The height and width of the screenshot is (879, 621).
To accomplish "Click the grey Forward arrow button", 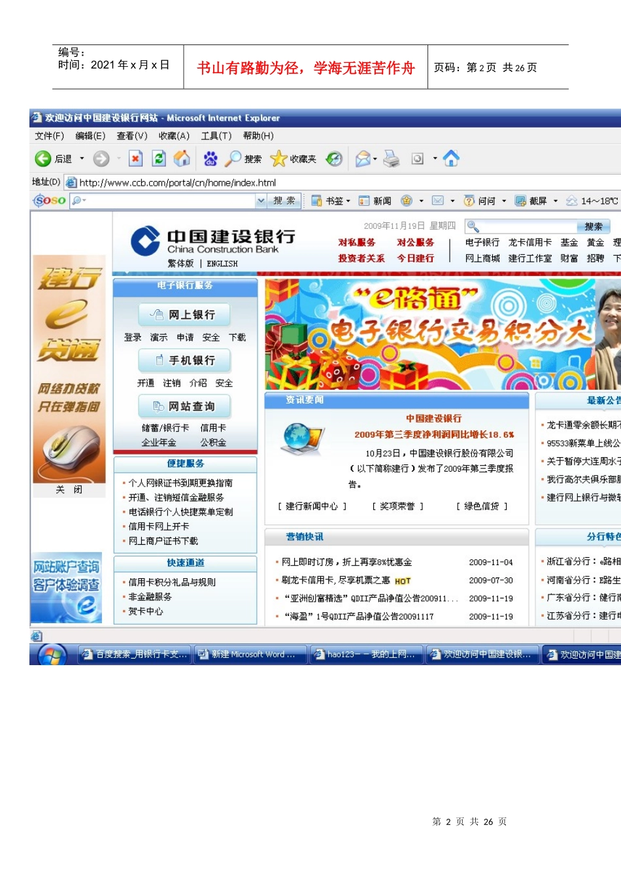I will click(101, 158).
